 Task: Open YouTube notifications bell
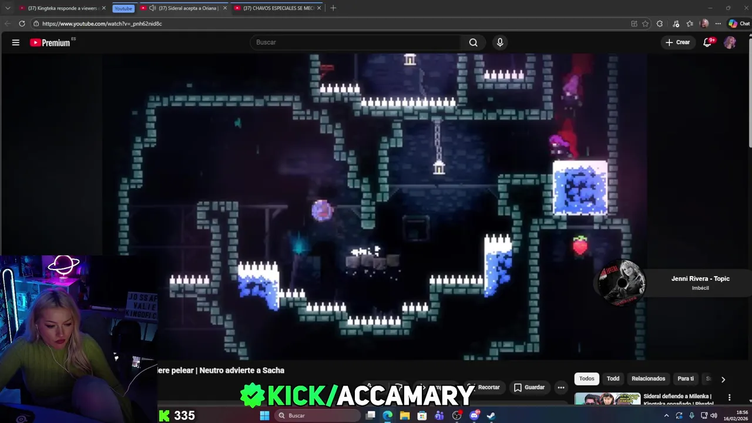click(x=708, y=42)
